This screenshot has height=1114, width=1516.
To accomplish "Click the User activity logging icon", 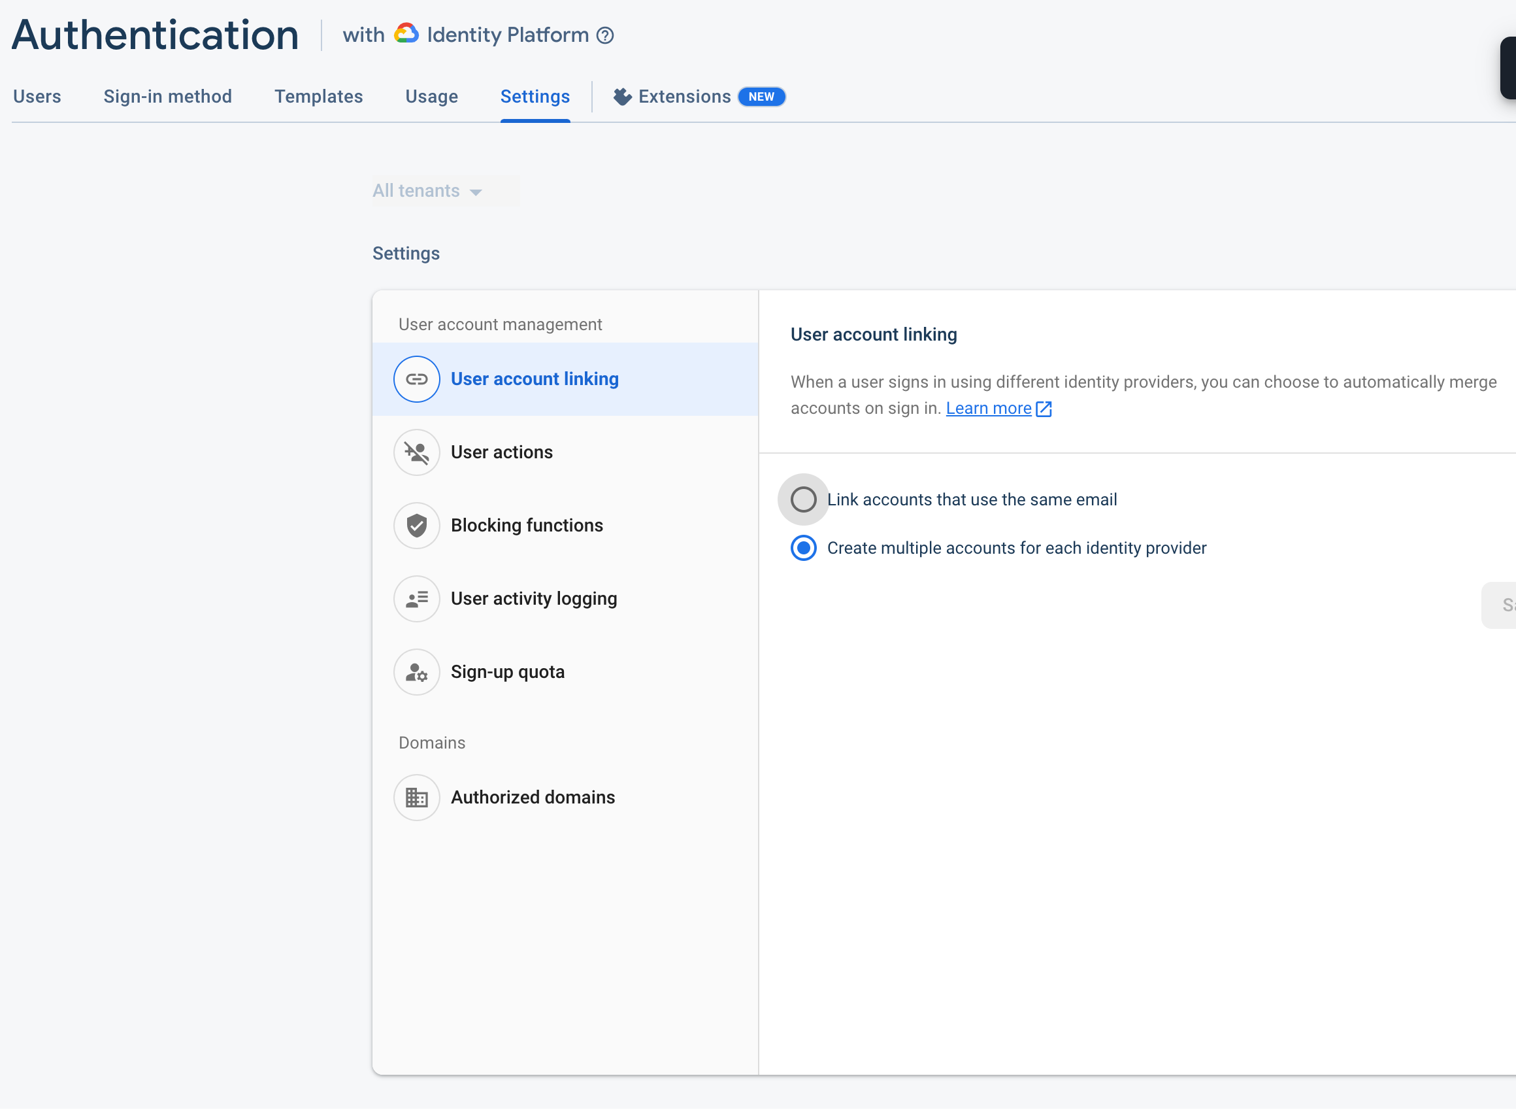I will coord(416,599).
